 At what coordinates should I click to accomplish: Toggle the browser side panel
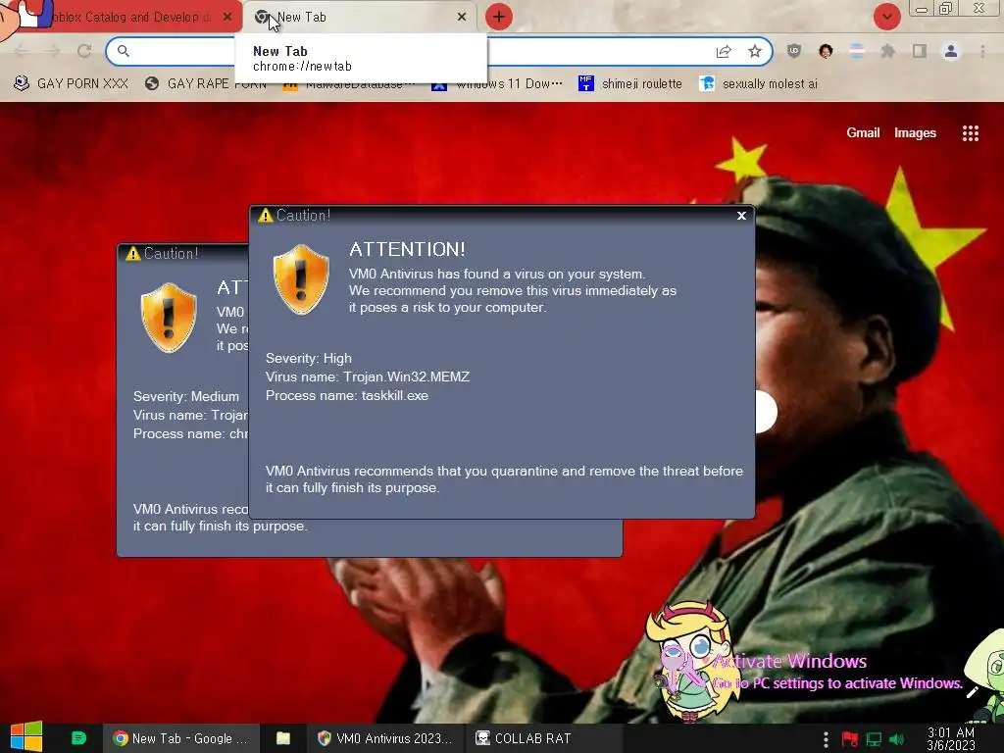pyautogui.click(x=920, y=51)
